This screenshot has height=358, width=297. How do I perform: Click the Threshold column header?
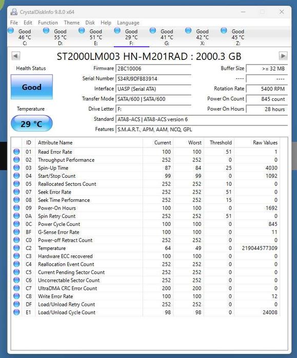(219, 143)
